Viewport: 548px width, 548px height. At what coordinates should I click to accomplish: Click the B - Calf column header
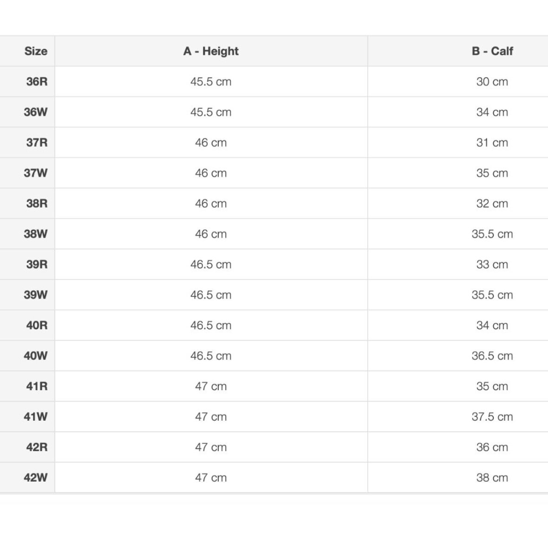492,51
